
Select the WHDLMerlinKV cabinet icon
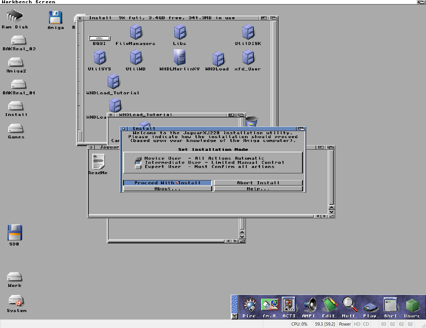click(x=180, y=57)
